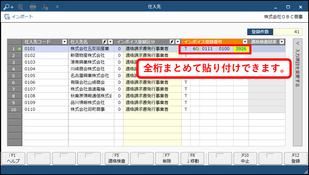Click the pencil icon in 仕入先名 header
This screenshot has height=175, width=309.
coord(105,42)
